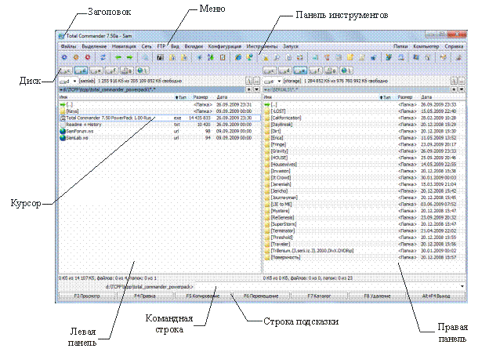Click the F3 Просмотр button
Image resolution: width=489 pixels, height=352 pixels.
(x=87, y=296)
